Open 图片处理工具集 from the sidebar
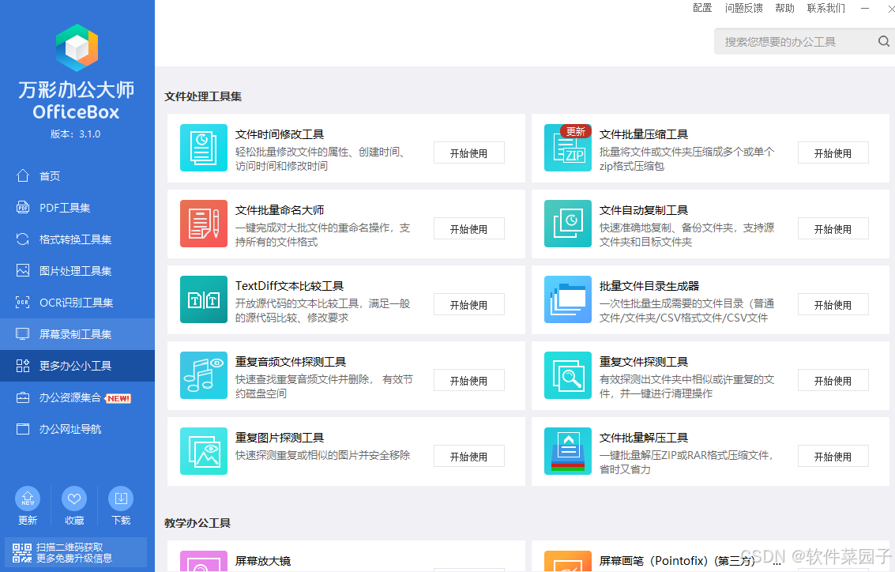895x572 pixels. click(77, 270)
